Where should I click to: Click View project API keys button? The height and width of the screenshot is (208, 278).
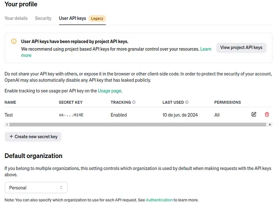point(241,47)
